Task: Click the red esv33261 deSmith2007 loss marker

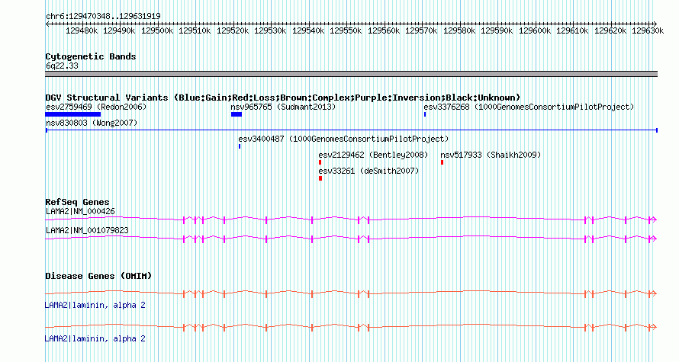Action: click(320, 178)
